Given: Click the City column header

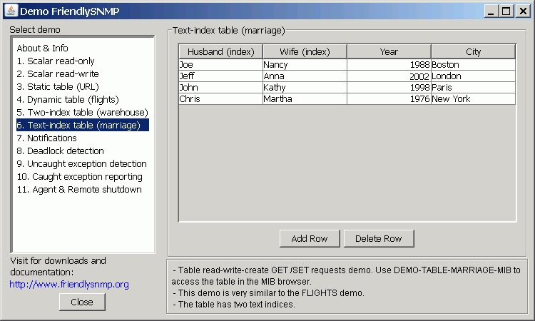Looking at the screenshot, I should coord(473,51).
